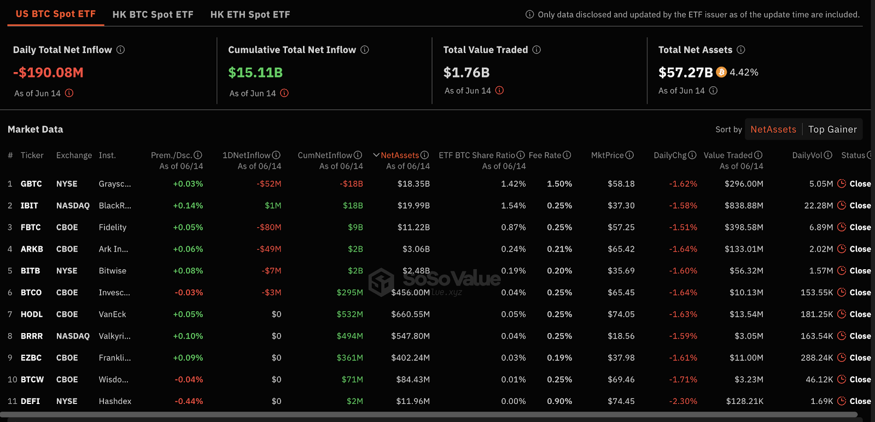Screen dimensions: 875x422
Task: Sort by CumNetInflow column header
Action: click(x=325, y=155)
